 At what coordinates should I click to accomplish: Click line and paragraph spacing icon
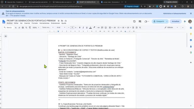[115, 28]
